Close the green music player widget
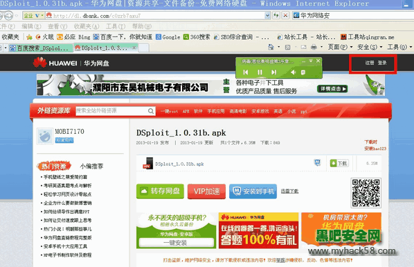The height and width of the screenshot is (267, 414). (x=318, y=61)
